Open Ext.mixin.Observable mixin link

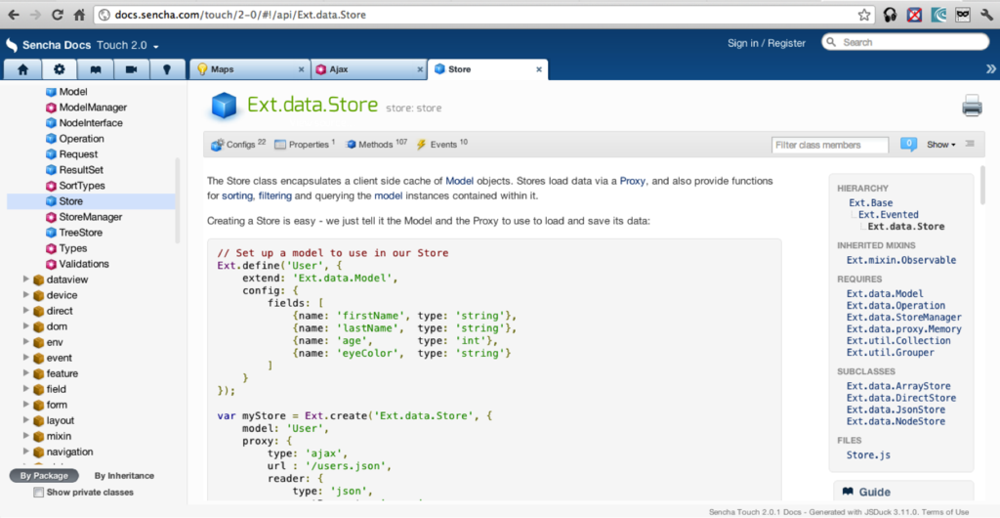[x=901, y=260]
